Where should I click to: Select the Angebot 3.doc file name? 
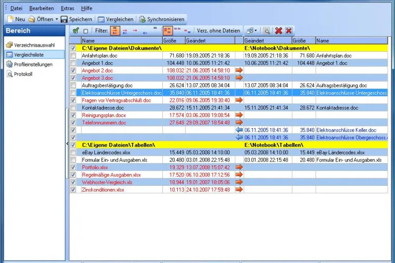[x=97, y=78]
